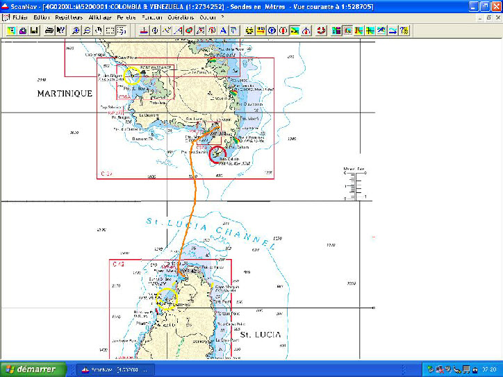Click the démarrer Start button
This screenshot has width=503, height=377.
click(33, 369)
